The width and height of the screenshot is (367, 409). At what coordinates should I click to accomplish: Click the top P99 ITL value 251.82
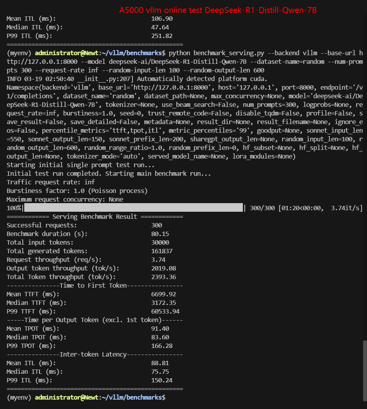pos(162,36)
